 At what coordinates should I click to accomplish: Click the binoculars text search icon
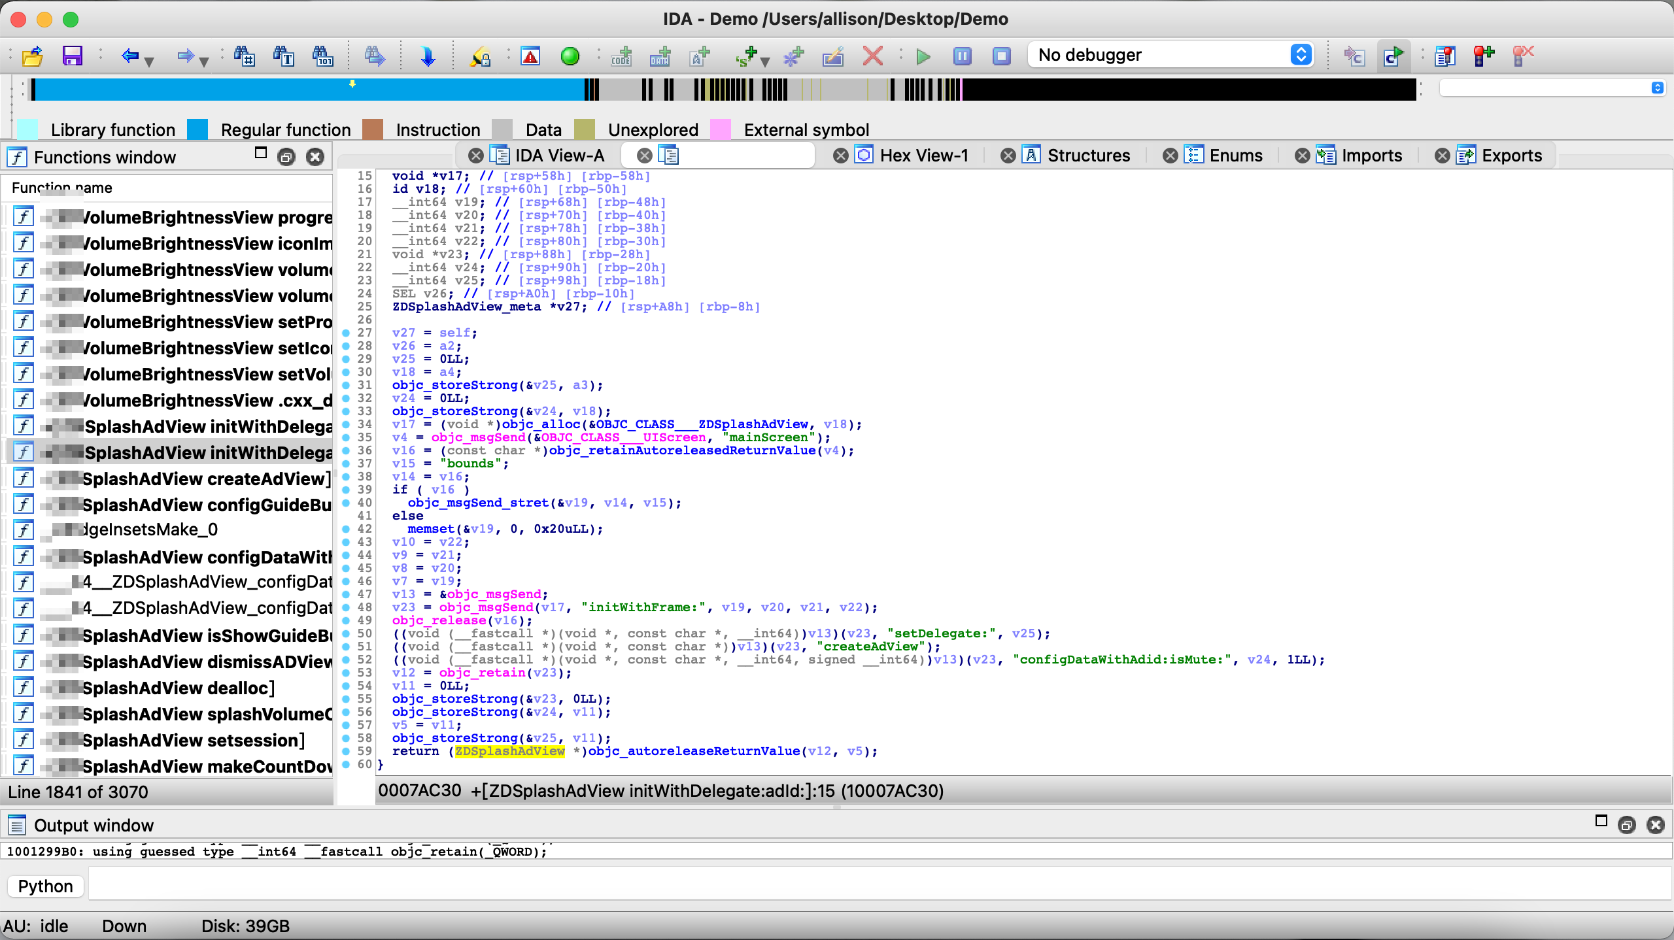(284, 56)
